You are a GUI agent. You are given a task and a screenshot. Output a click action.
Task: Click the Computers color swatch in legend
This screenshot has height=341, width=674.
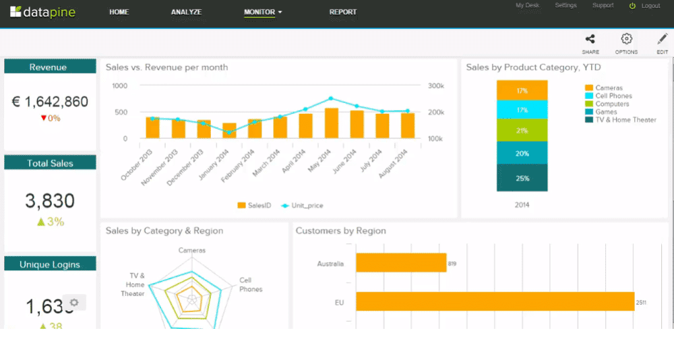pyautogui.click(x=589, y=104)
